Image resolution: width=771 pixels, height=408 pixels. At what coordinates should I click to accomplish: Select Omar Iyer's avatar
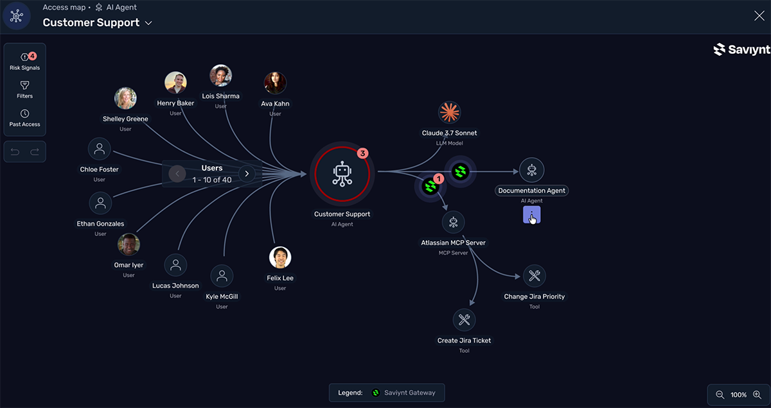click(x=128, y=244)
